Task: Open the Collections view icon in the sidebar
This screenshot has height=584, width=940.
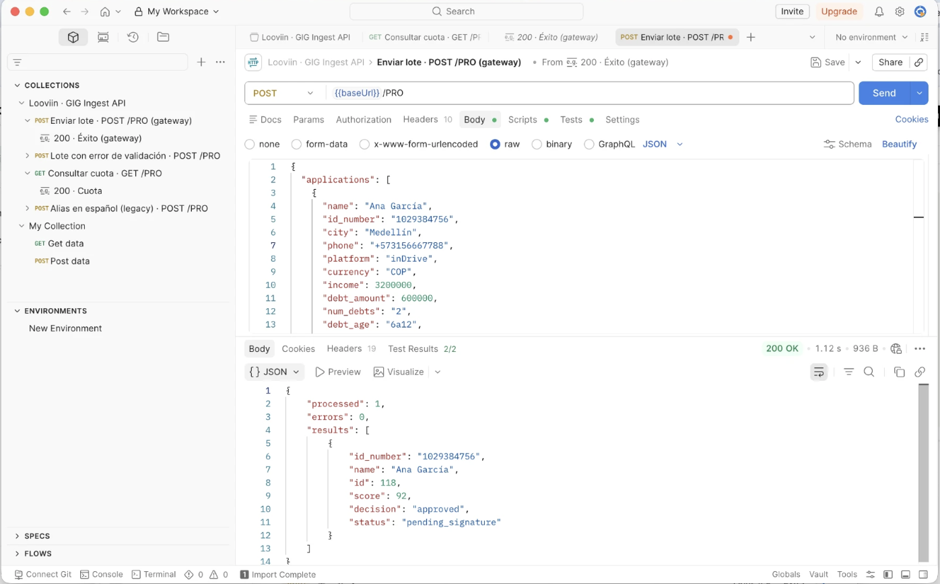Action: click(73, 38)
